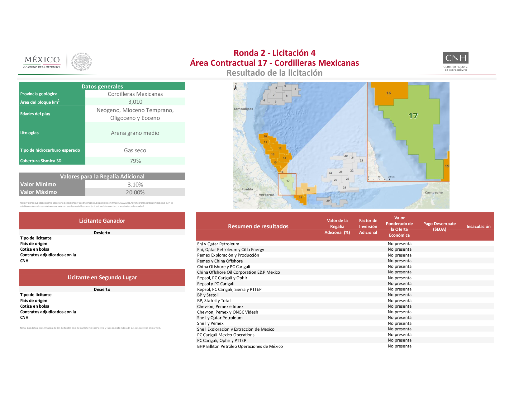
Task: Click the red outlined square around block 17 on the main map
Action: click(287, 184)
